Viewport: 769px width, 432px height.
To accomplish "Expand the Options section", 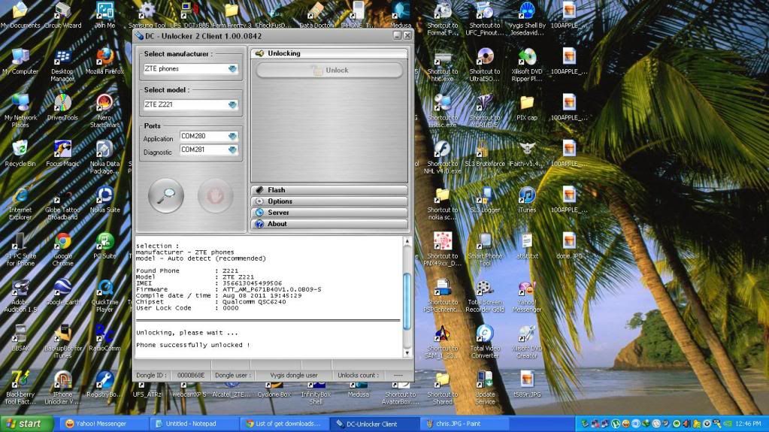I will (329, 201).
